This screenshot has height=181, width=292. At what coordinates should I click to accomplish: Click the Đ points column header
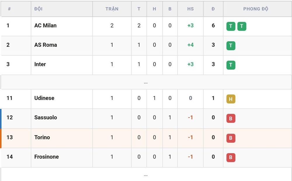[213, 9]
